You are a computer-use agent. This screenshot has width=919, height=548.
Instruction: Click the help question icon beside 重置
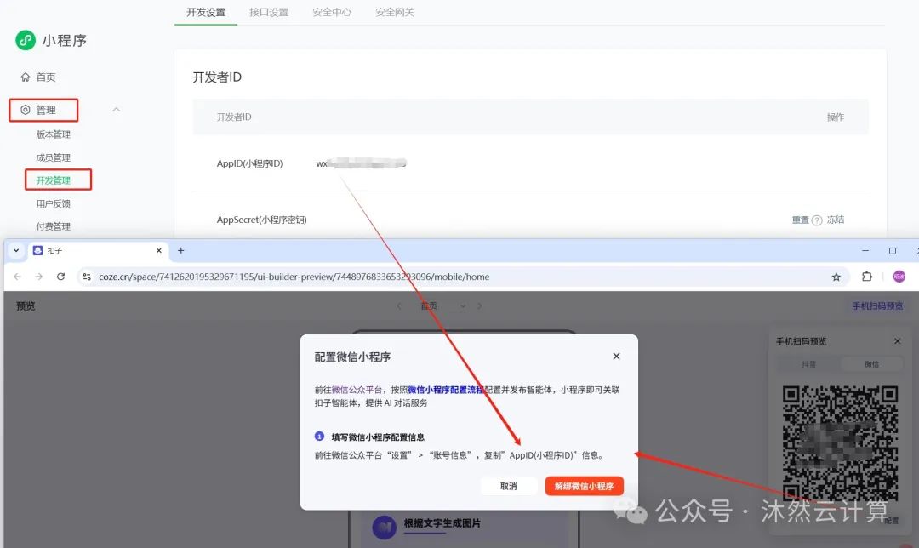[816, 220]
